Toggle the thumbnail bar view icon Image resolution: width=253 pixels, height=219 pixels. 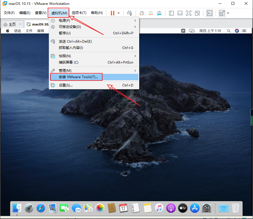click(x=180, y=13)
